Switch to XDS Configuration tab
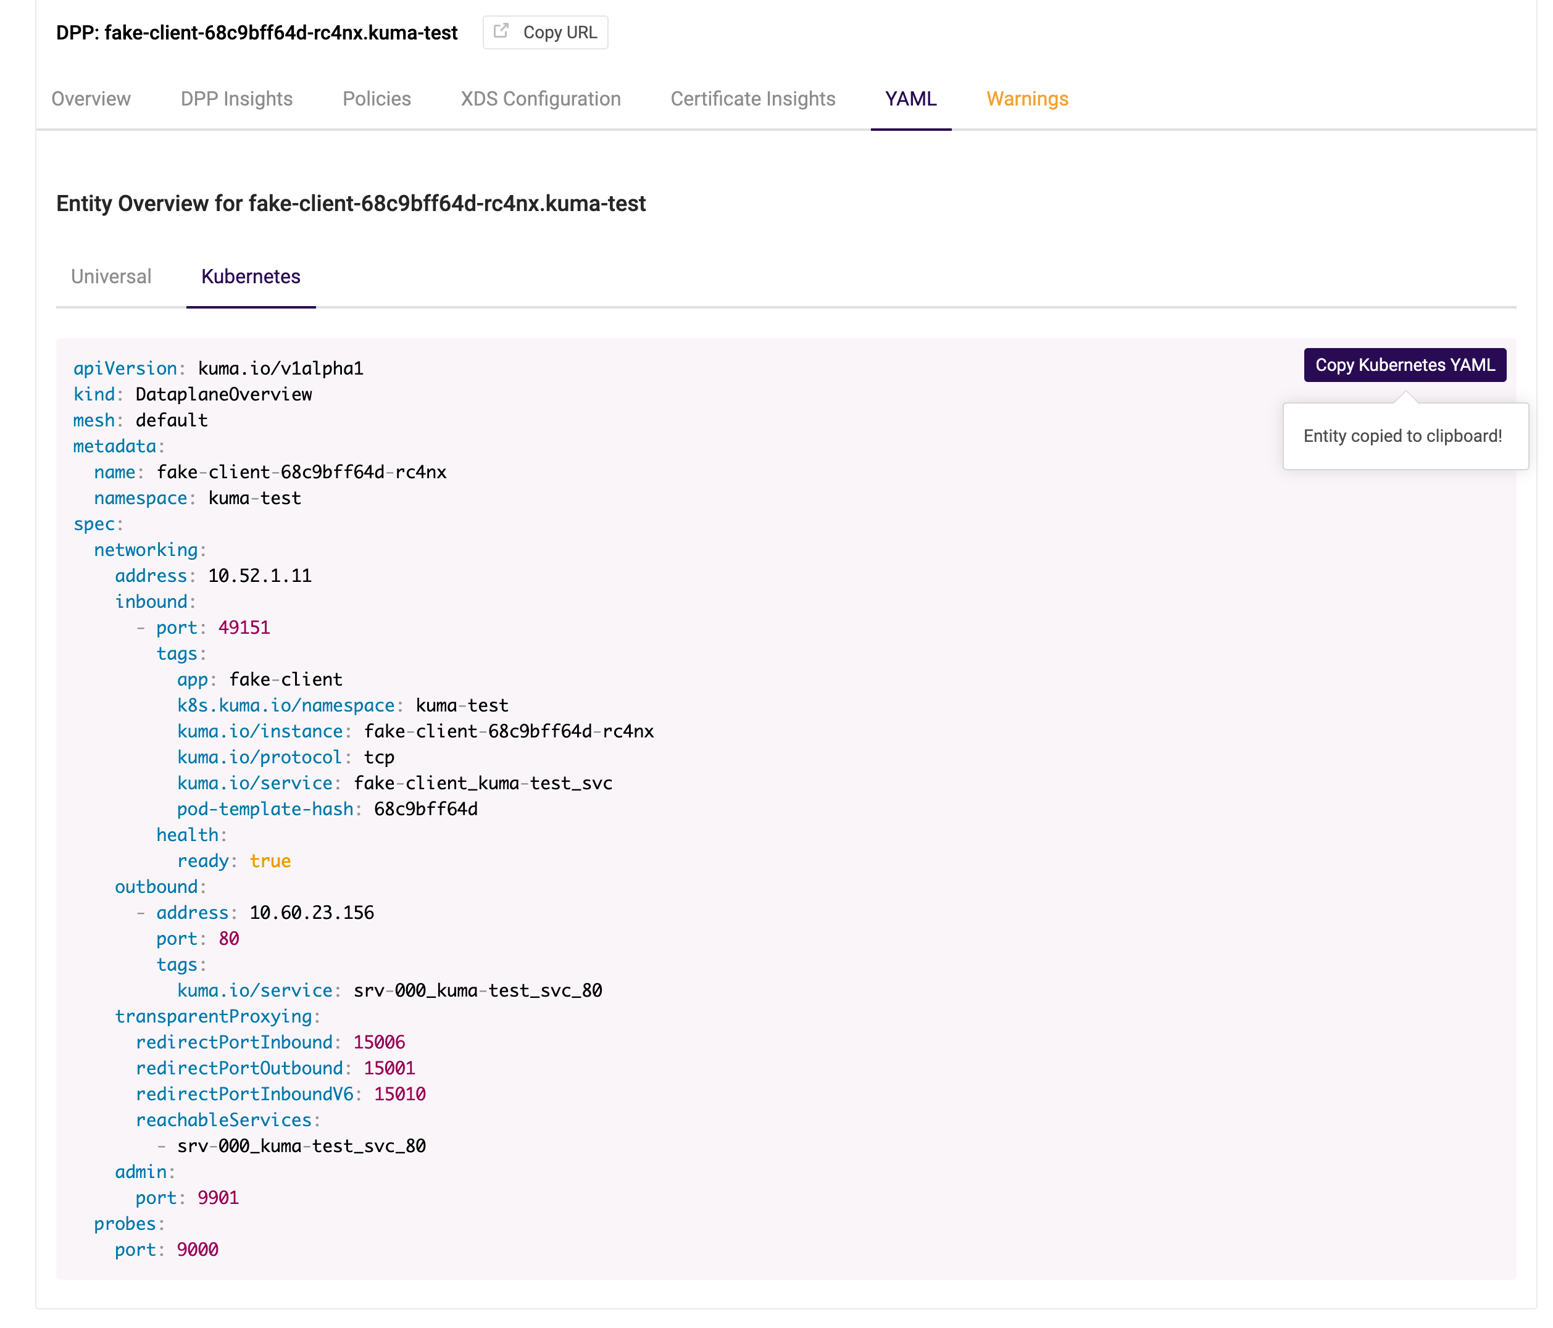Image resolution: width=1553 pixels, height=1328 pixels. 539,99
